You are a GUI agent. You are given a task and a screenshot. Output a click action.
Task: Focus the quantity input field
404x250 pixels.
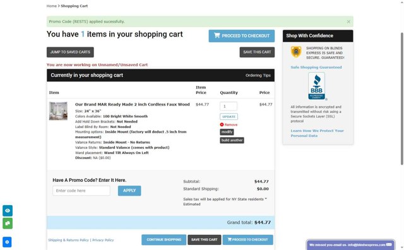[x=229, y=106]
